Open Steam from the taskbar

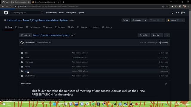pyautogui.click(x=126, y=104)
